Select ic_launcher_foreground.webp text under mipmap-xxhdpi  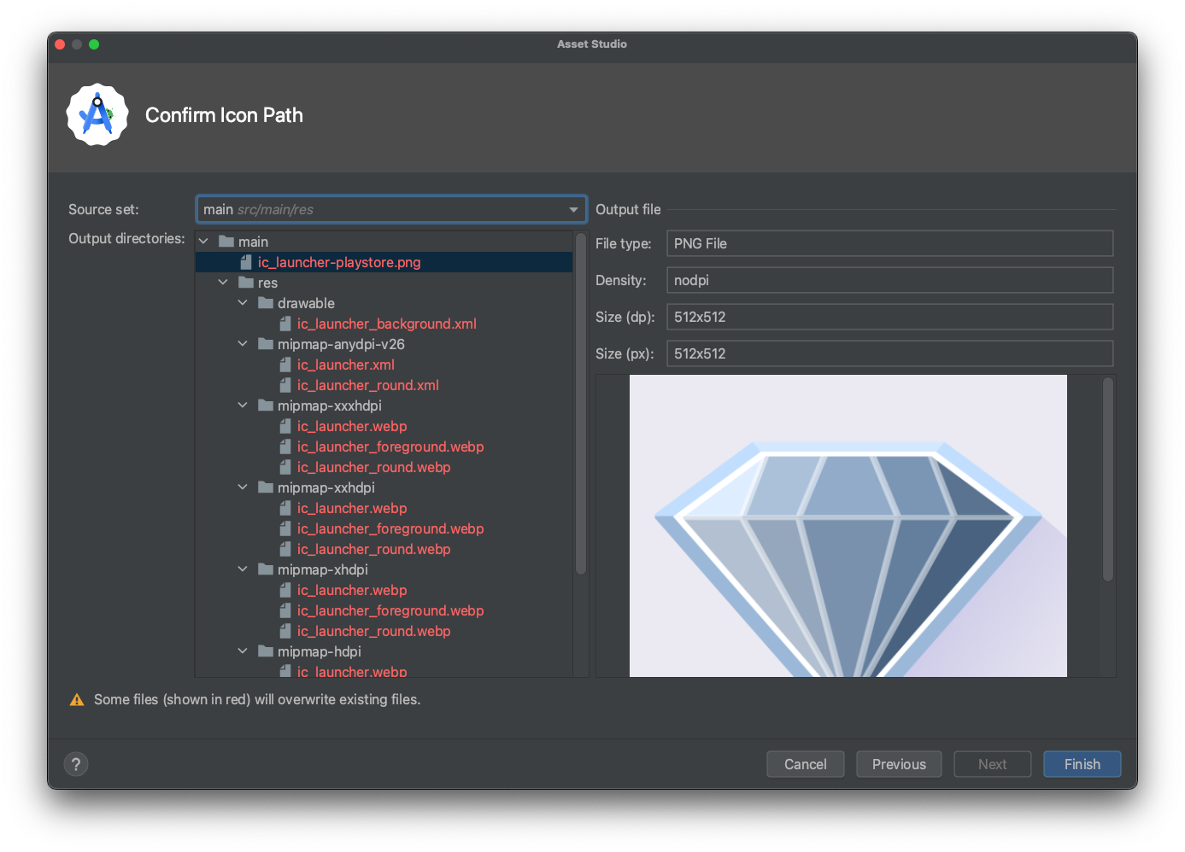(x=390, y=528)
